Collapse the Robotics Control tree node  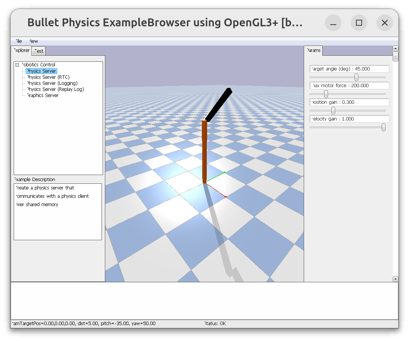click(17, 65)
